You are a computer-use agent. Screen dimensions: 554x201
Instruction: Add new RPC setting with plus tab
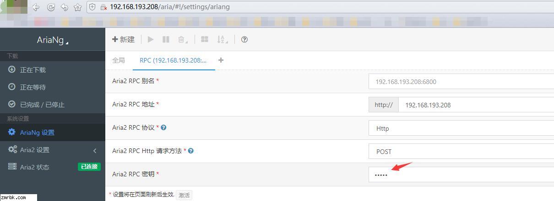pyautogui.click(x=221, y=60)
